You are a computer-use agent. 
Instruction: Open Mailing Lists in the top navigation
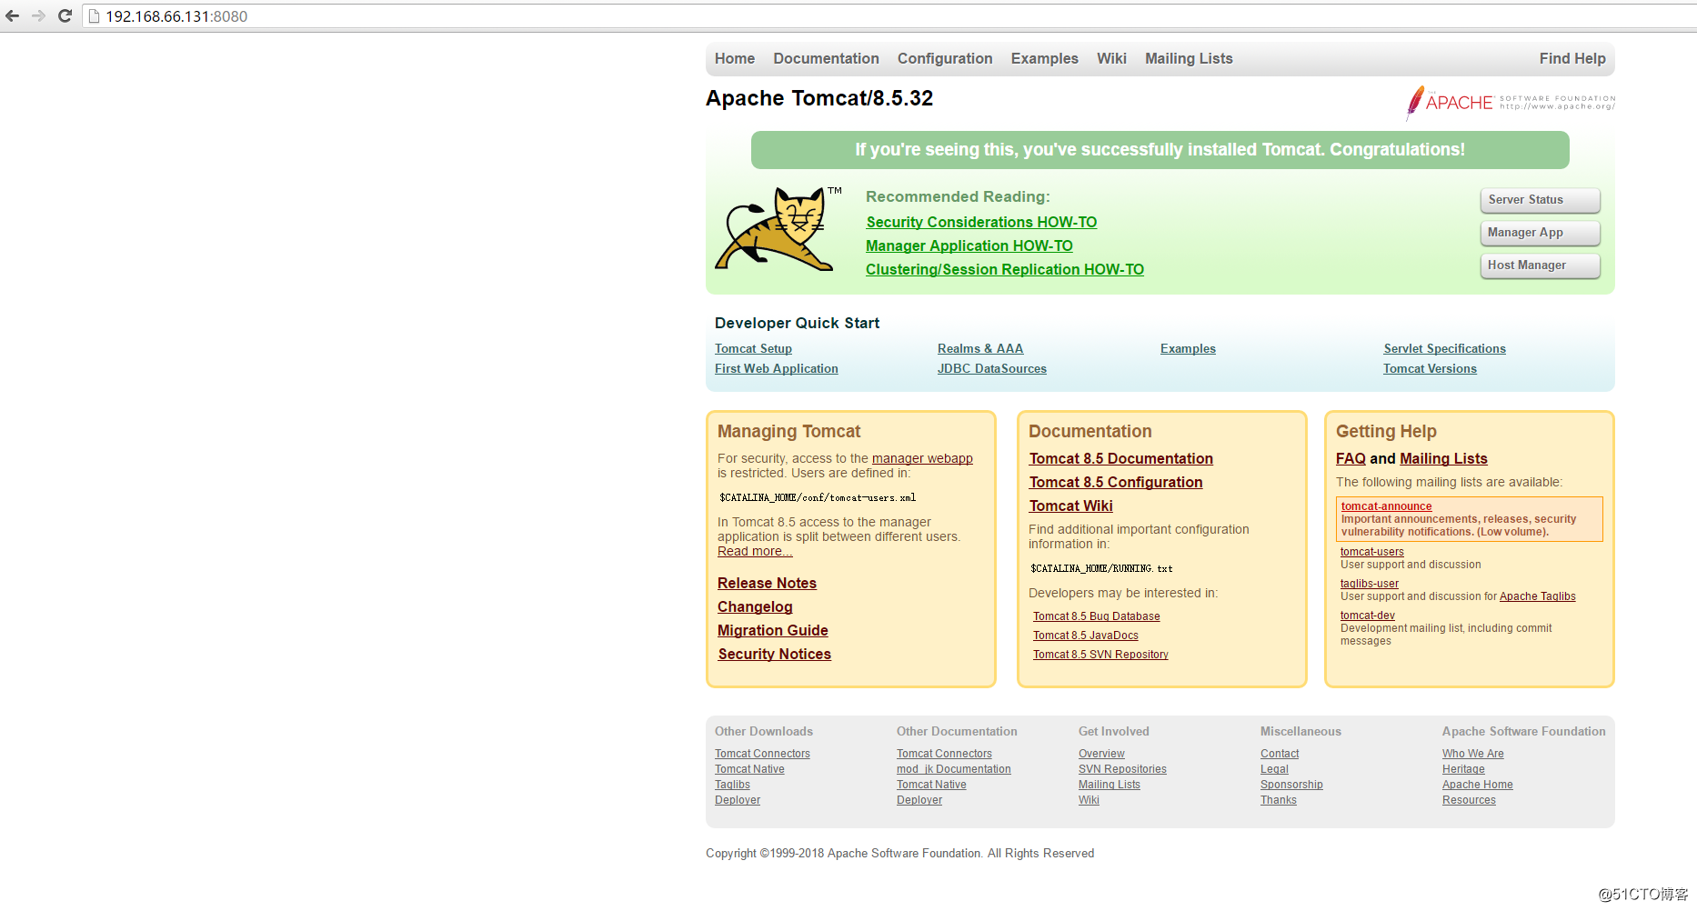pyautogui.click(x=1189, y=59)
